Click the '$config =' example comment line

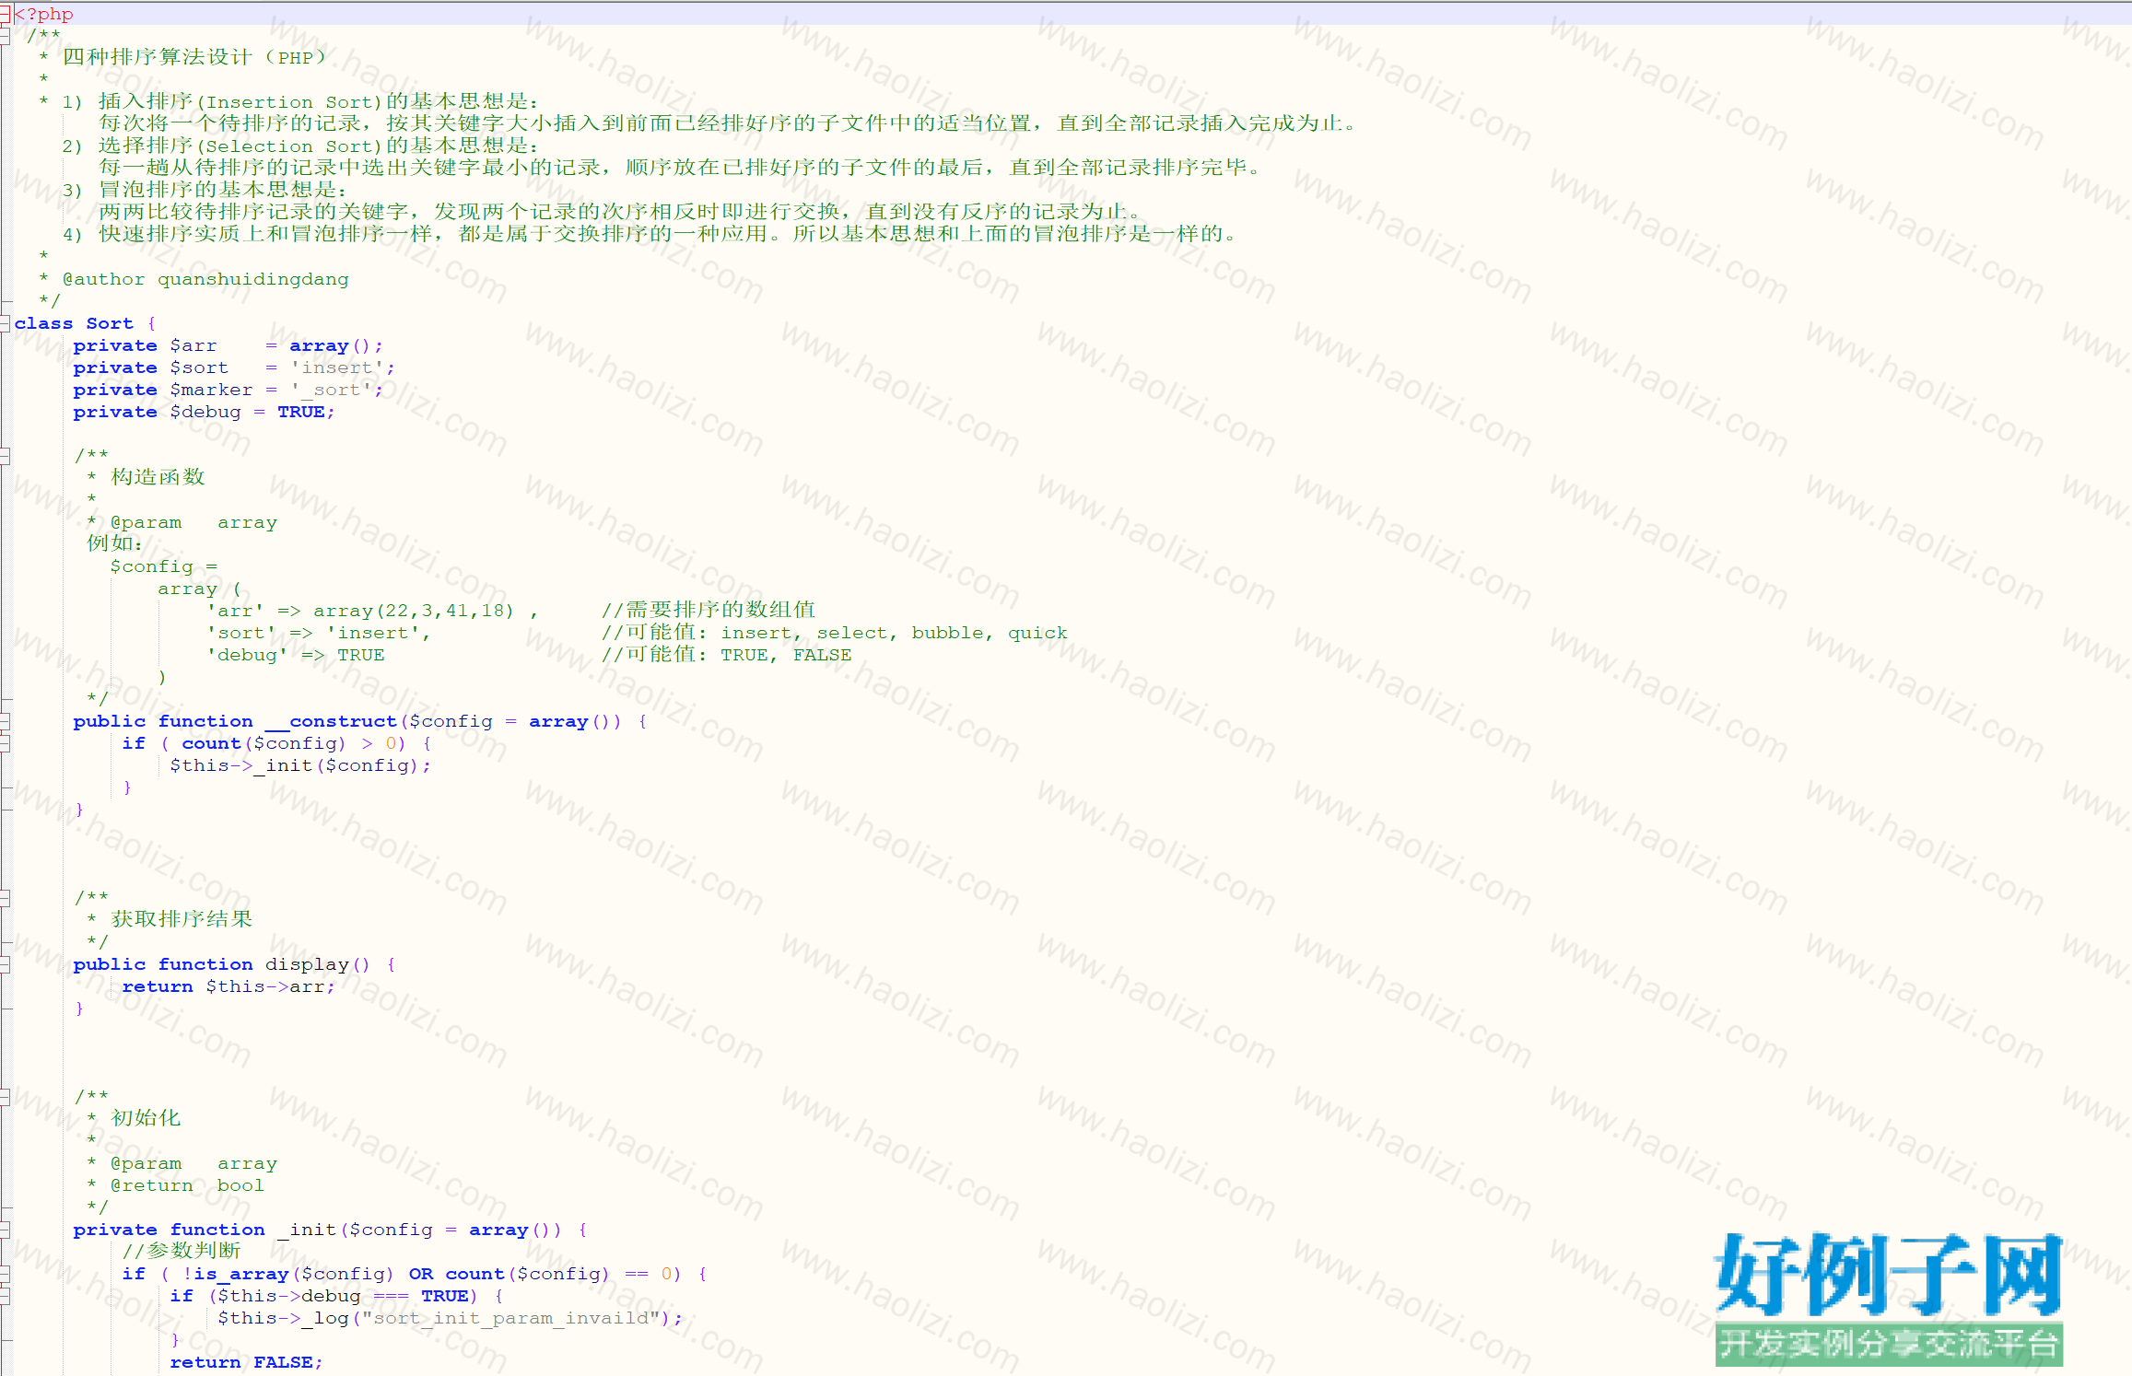tap(164, 566)
